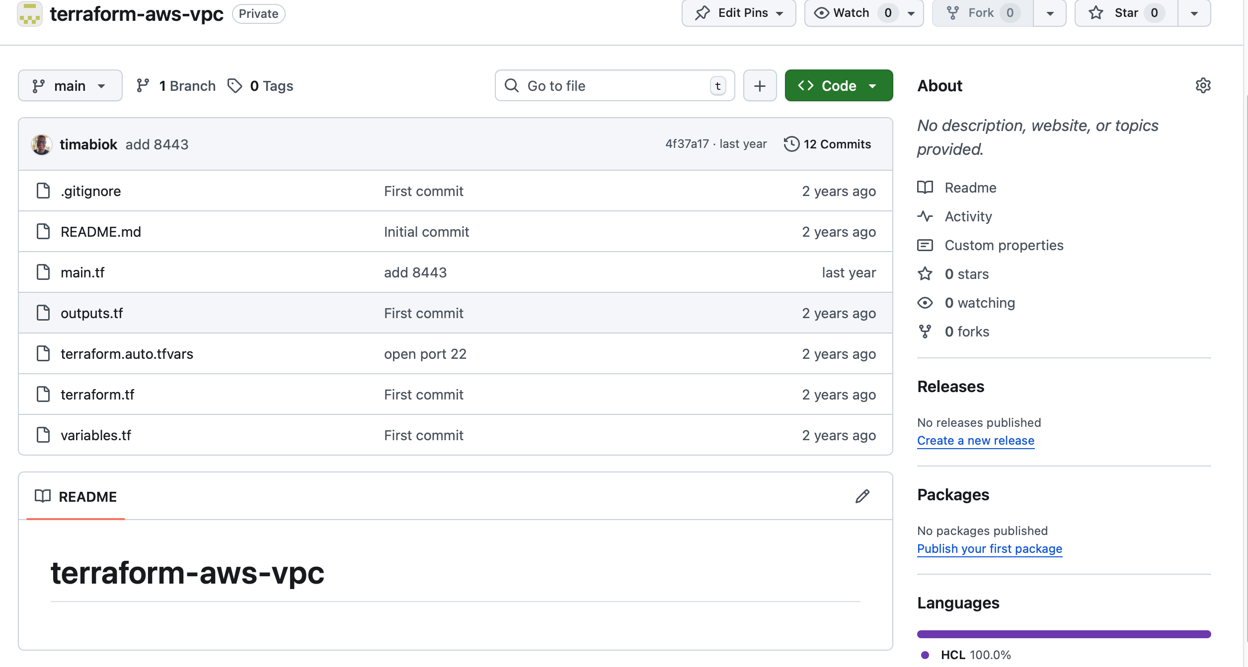
Task: Open the Edit Pins dropdown arrow
Action: click(780, 13)
